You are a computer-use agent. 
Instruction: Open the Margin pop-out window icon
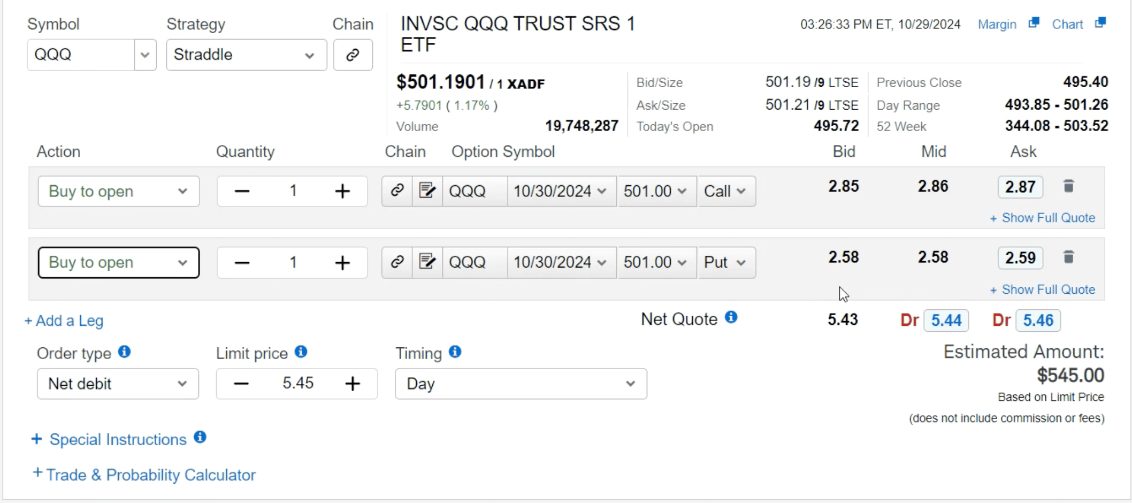(1034, 23)
